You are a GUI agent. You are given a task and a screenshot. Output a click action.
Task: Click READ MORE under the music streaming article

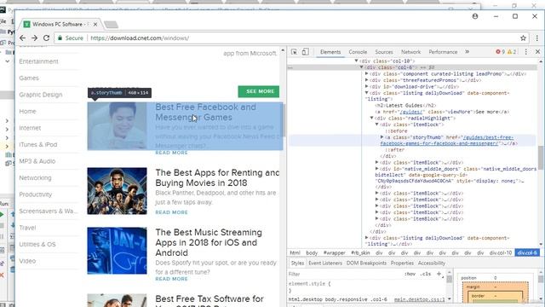click(171, 279)
